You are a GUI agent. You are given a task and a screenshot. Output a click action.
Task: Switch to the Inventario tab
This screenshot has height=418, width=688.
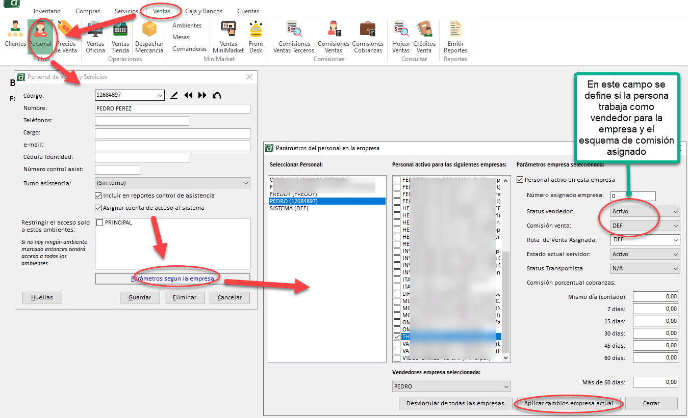click(x=47, y=11)
